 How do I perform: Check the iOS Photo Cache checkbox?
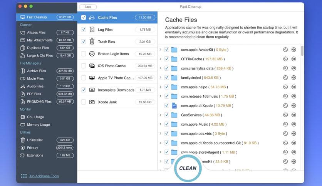click(x=84, y=66)
